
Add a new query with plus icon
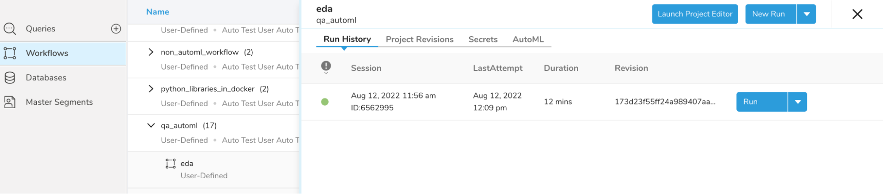pyautogui.click(x=116, y=29)
